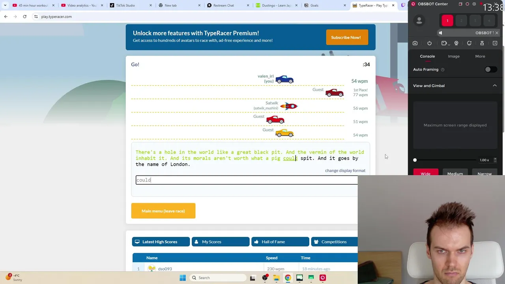Open the weather widget showing -4°C Sunny

point(14,277)
